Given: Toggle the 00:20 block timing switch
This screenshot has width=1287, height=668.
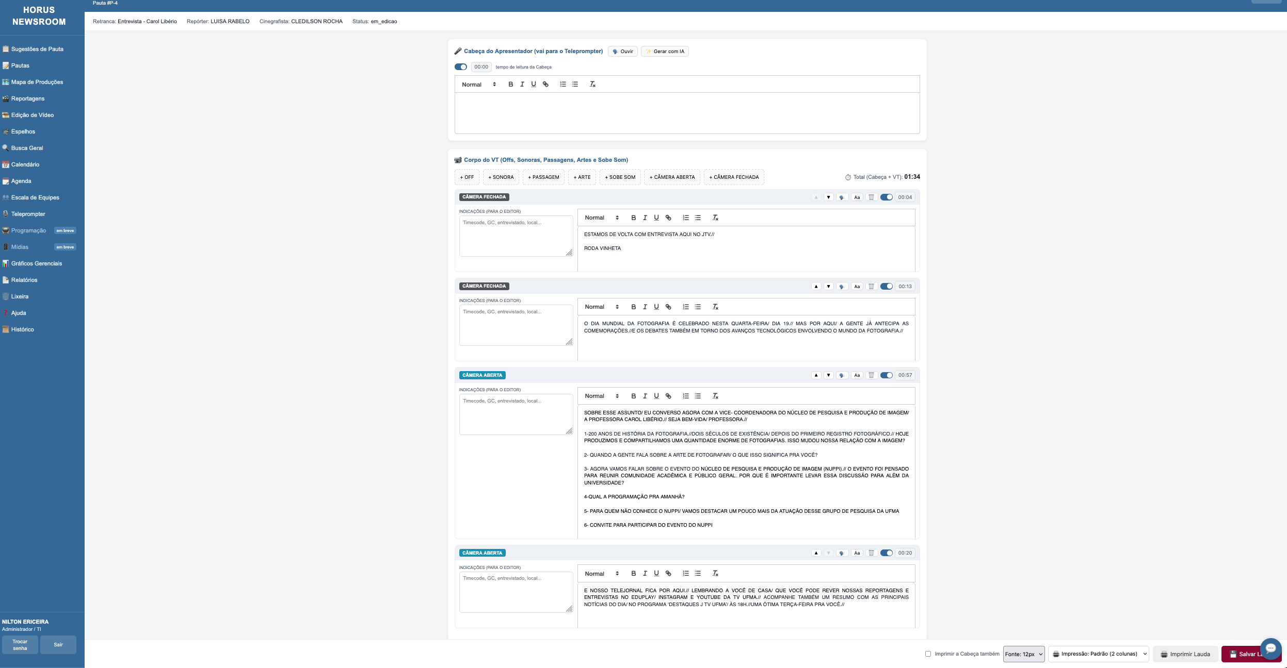Looking at the screenshot, I should pos(887,553).
